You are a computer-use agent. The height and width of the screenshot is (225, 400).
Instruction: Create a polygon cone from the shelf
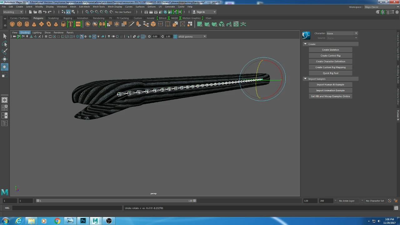point(34,24)
